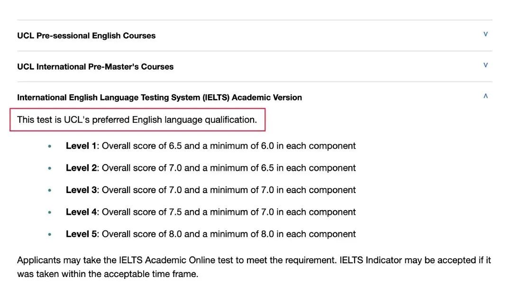Click the bullet point beside Level 3
The image size is (512, 296).
tap(49, 191)
